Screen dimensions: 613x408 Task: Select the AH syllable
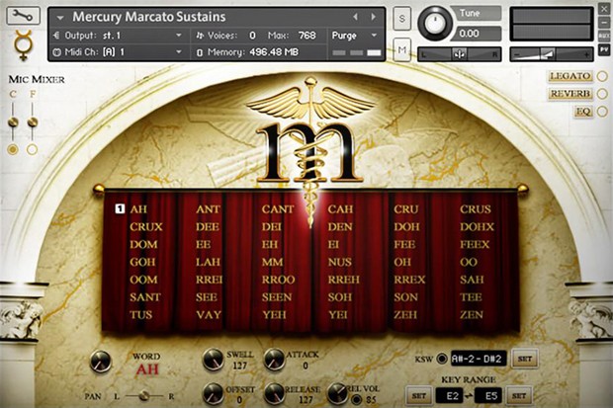(138, 209)
